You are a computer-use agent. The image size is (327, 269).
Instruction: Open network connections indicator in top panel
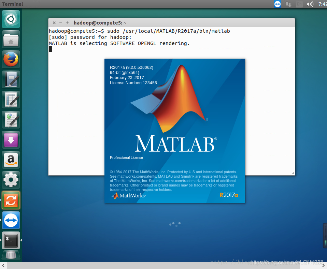pyautogui.click(x=288, y=4)
